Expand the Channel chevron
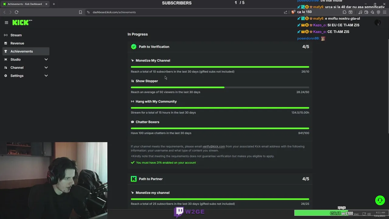Screen dimensions: 389x219 coord(46,68)
